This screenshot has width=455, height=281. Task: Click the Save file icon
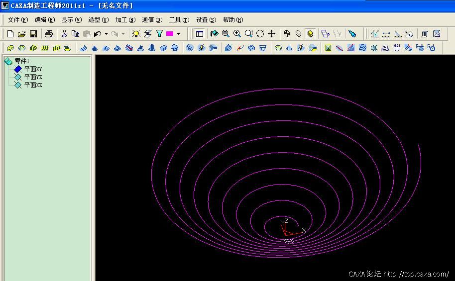[x=33, y=34]
